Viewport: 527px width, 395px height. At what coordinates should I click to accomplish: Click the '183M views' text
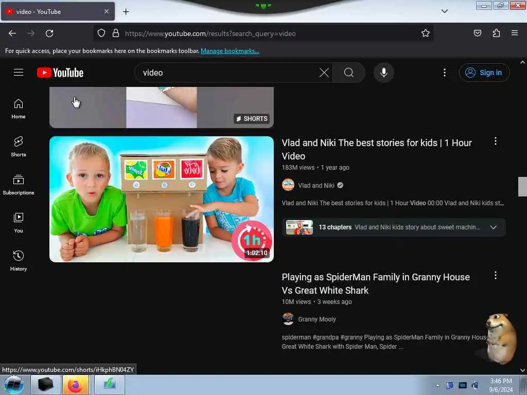298,168
